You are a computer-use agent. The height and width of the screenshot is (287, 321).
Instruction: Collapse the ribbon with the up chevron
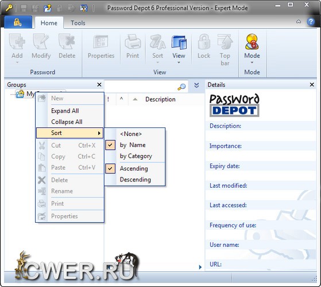pos(299,21)
